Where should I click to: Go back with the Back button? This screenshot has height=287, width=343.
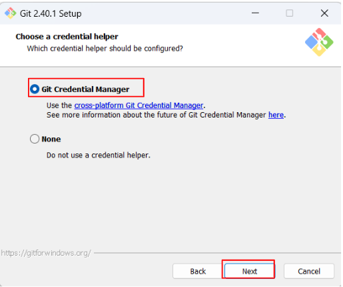(x=198, y=271)
